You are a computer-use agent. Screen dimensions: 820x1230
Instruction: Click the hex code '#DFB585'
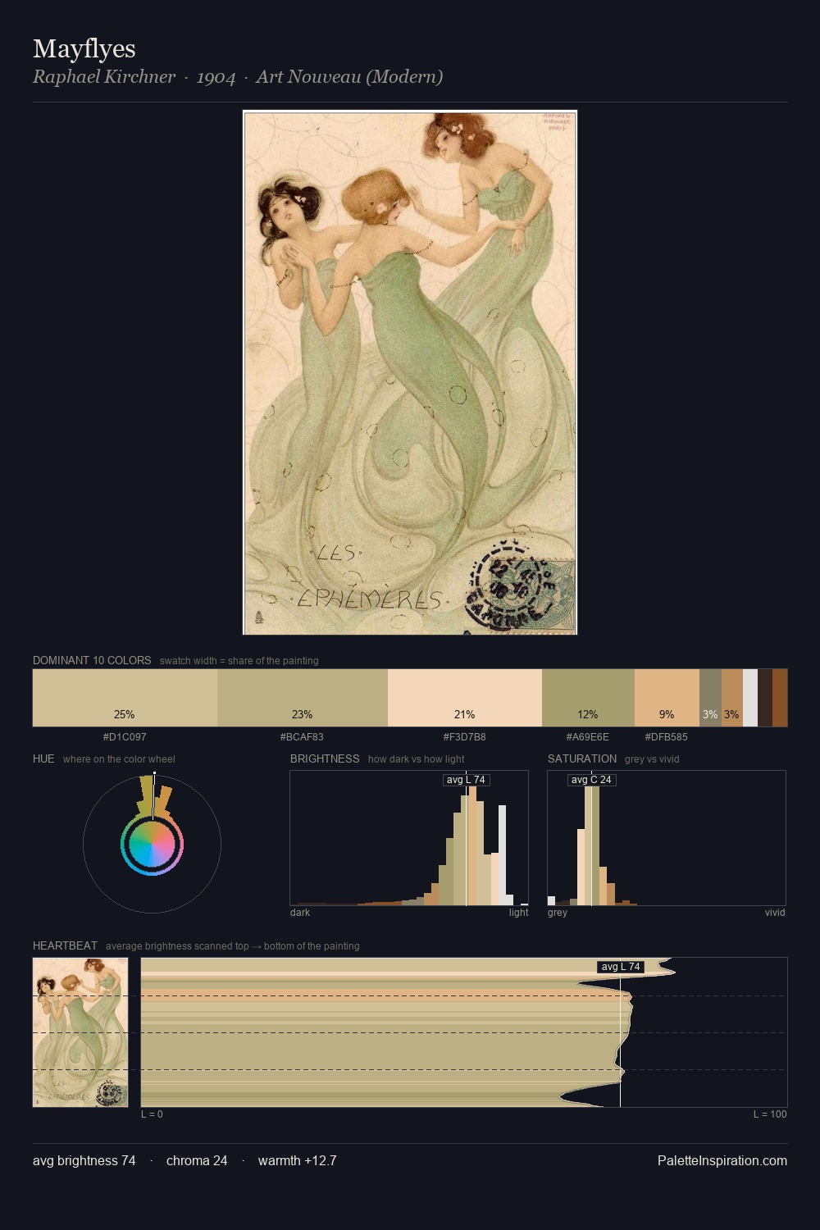point(667,737)
